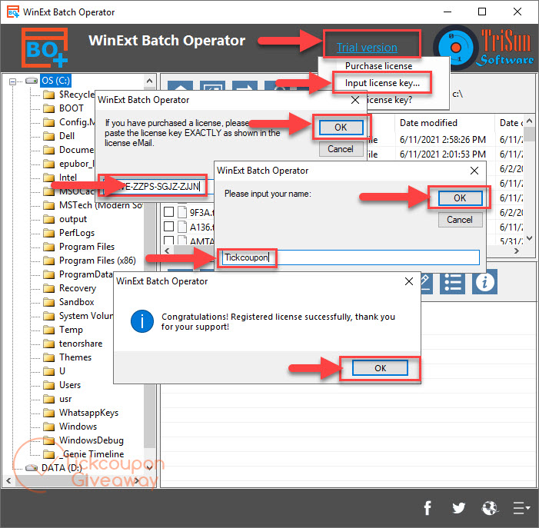This screenshot has width=539, height=528.
Task: Check the AMTA file checkbox
Action: pyautogui.click(x=169, y=240)
